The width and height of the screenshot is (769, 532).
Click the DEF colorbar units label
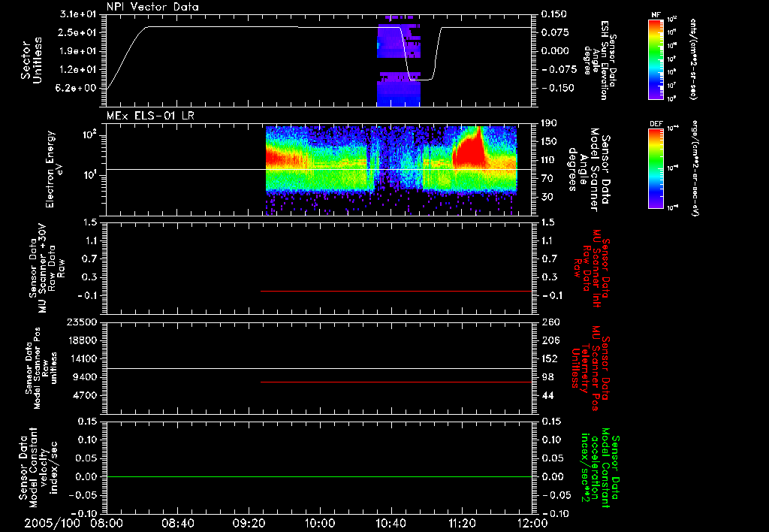(695, 168)
